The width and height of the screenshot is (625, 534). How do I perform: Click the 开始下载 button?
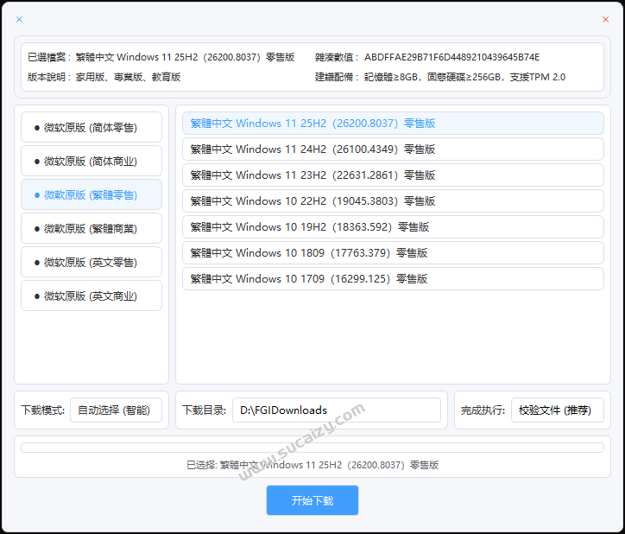pos(312,500)
